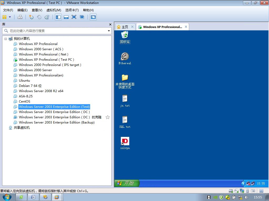This screenshot has width=269, height=201.
Task: Click the host Windows 7 Start orb
Action: tap(7, 197)
